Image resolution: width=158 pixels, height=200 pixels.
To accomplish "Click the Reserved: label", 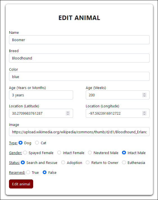I will click(17, 173).
